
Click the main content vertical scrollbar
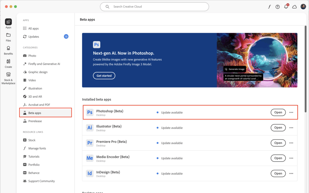306,69
